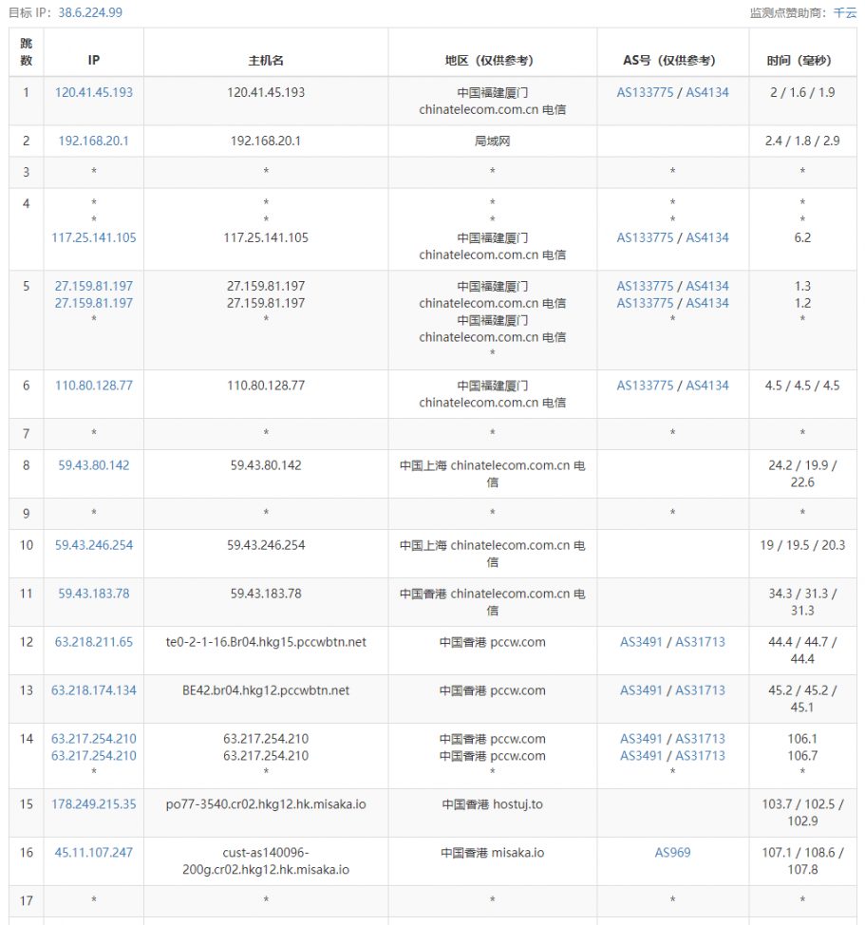Open AS133775 link beside 117.25.141.105
The image size is (865, 925).
pos(645,237)
